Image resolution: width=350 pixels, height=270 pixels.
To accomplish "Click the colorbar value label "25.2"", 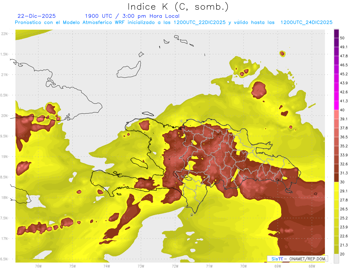I will click(344, 218).
